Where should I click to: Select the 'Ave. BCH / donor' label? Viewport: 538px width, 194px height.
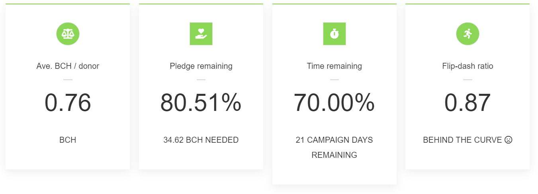[68, 66]
